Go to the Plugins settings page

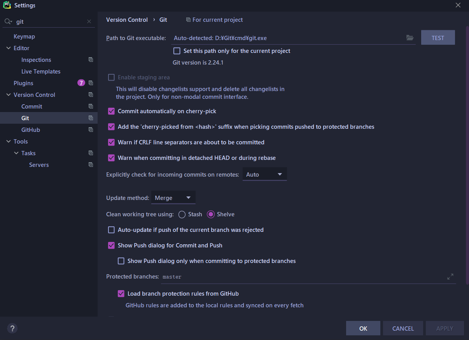pos(23,83)
